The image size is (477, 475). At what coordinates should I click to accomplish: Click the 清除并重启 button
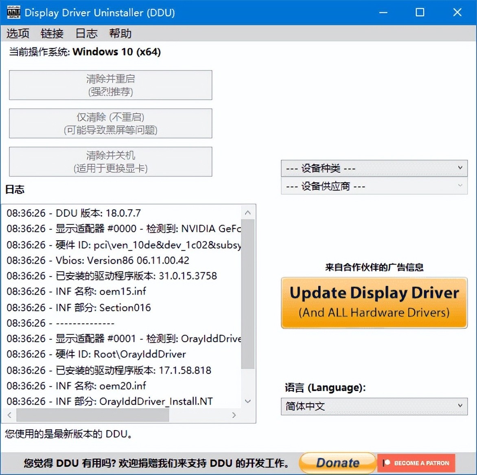(110, 85)
